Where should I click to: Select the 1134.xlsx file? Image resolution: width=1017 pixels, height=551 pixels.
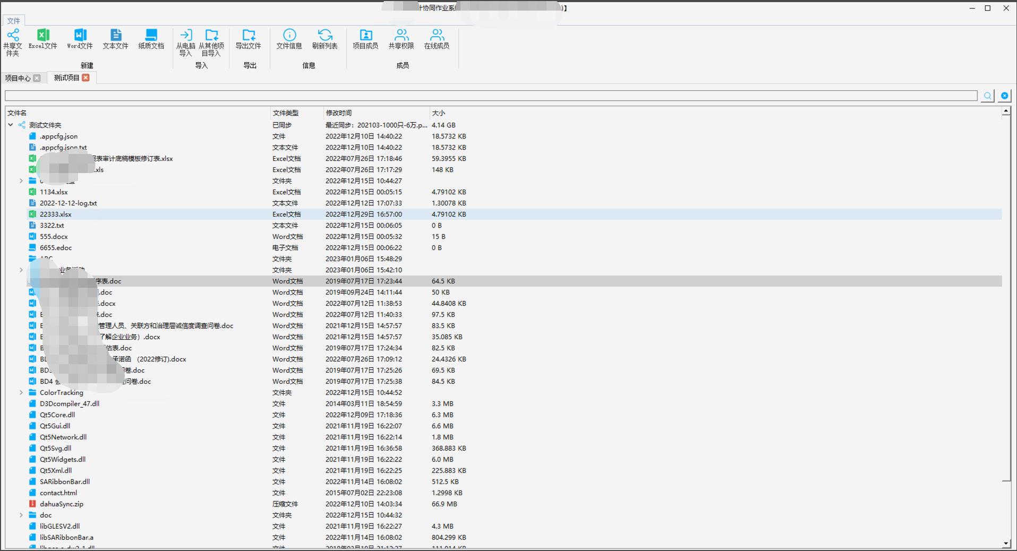[x=54, y=192]
